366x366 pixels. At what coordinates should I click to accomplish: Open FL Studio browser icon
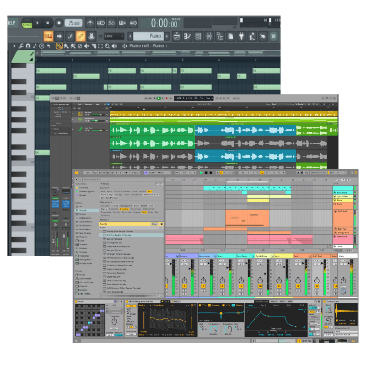[220, 36]
